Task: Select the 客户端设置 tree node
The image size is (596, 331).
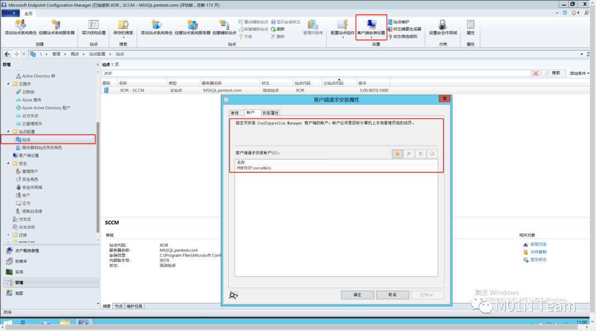Action: (x=26, y=156)
